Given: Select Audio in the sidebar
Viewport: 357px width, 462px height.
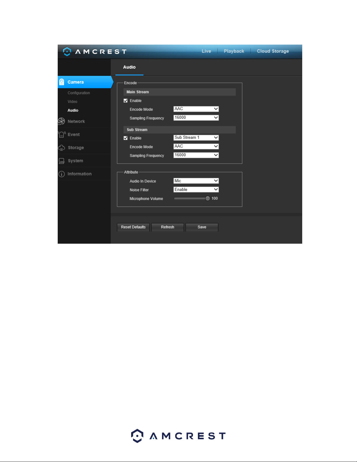Looking at the screenshot, I should tap(73, 110).
